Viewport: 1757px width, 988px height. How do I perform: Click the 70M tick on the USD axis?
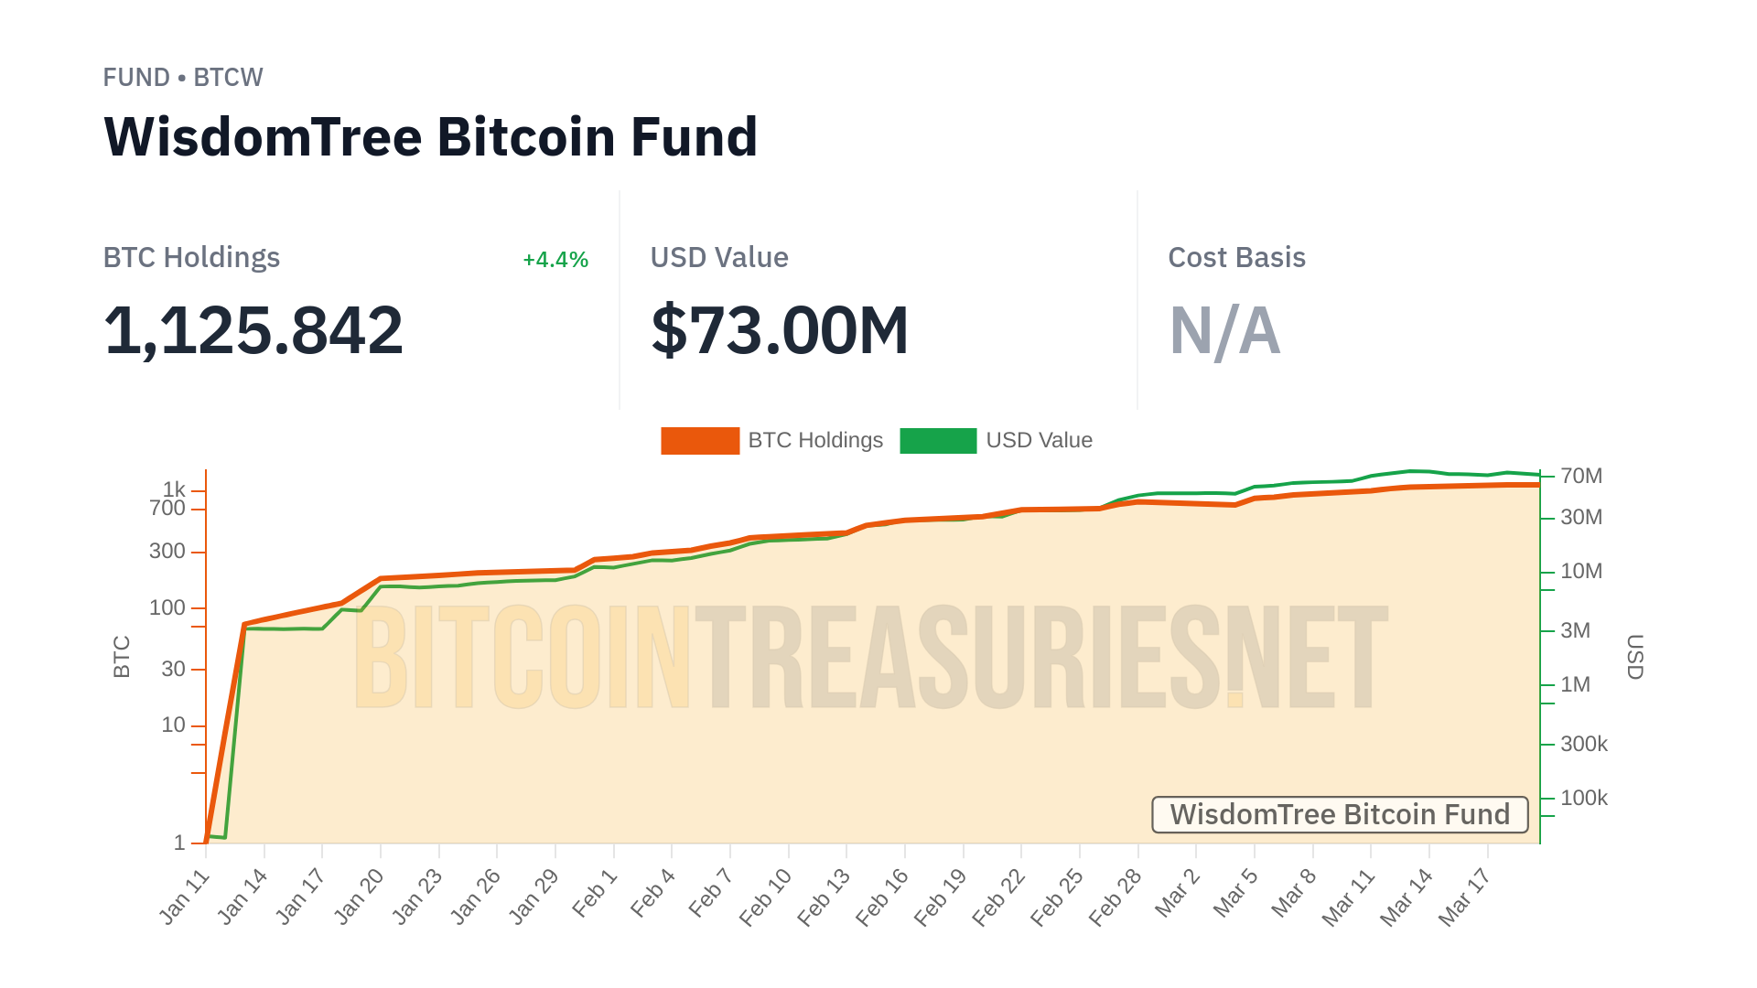pyautogui.click(x=1581, y=476)
